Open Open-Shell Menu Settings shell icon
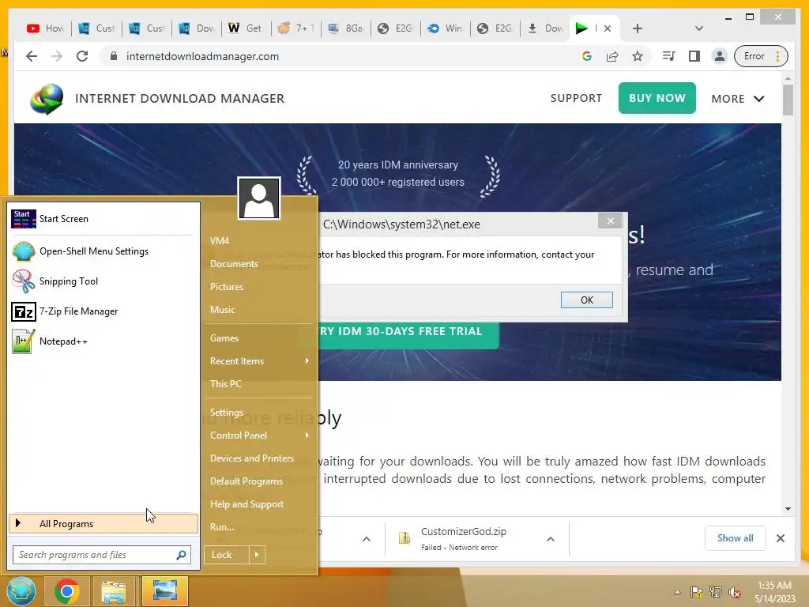Image resolution: width=809 pixels, height=607 pixels. pyautogui.click(x=23, y=251)
